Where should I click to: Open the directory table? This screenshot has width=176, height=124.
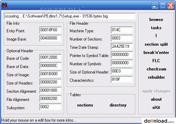click(x=118, y=105)
